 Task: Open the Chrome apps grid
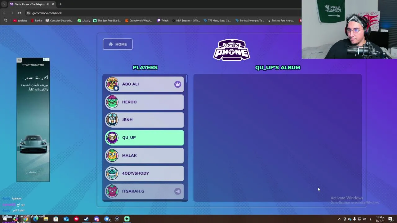[x=5, y=21]
